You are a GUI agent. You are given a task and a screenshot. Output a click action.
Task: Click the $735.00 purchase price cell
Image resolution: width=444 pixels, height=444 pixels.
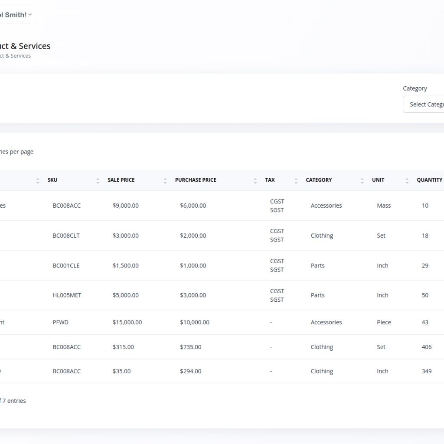click(190, 347)
